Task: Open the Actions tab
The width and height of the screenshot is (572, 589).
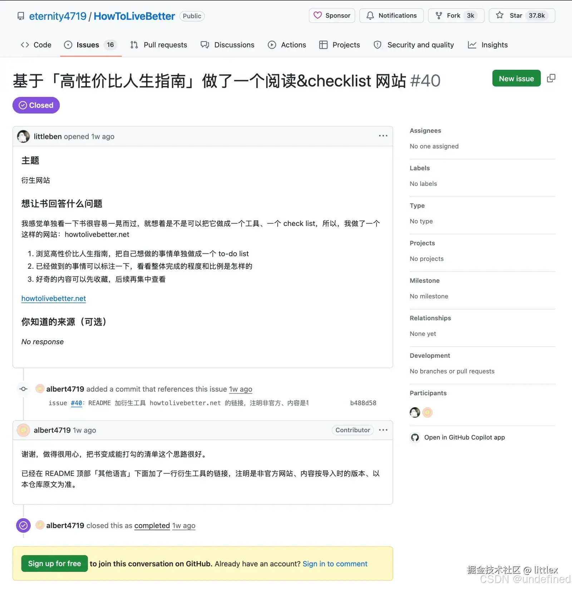Action: tap(287, 45)
